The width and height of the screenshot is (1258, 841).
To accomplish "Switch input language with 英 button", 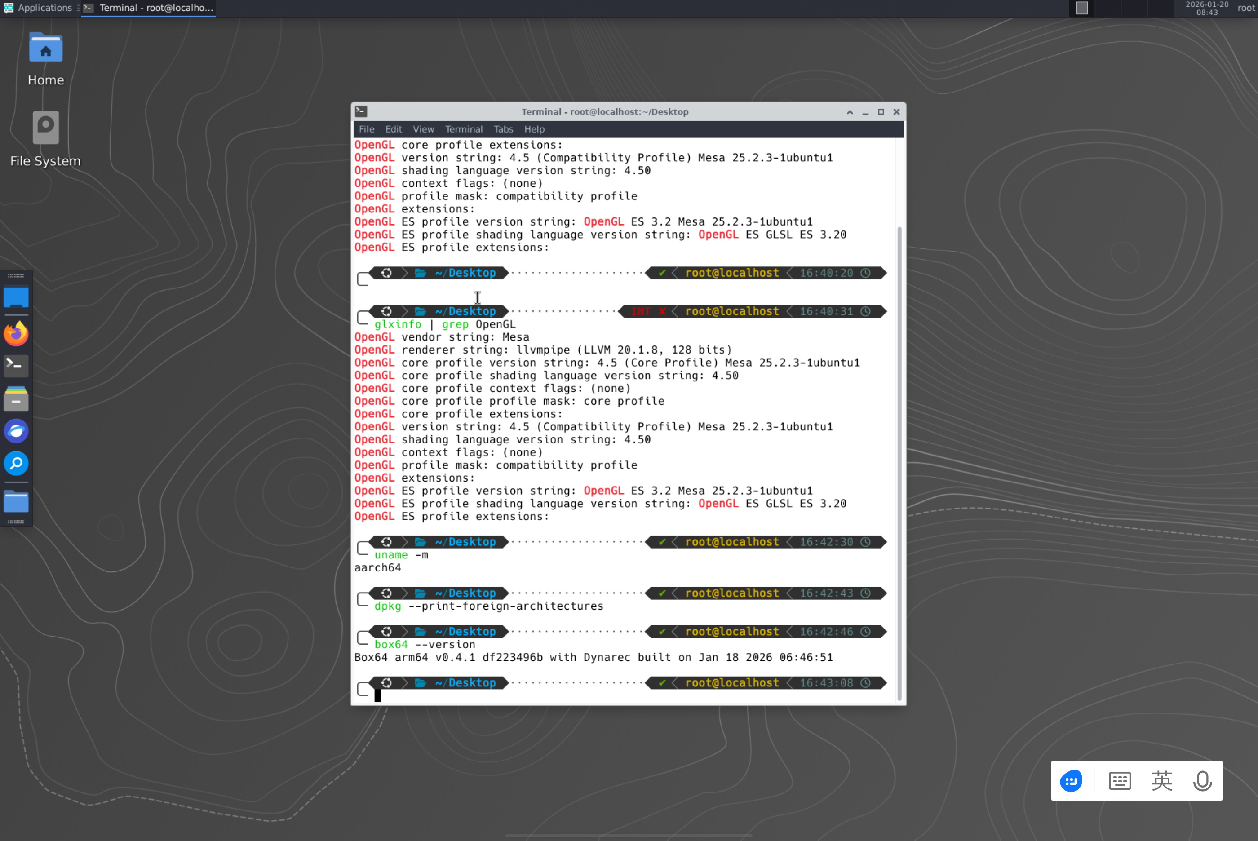I will 1161,781.
